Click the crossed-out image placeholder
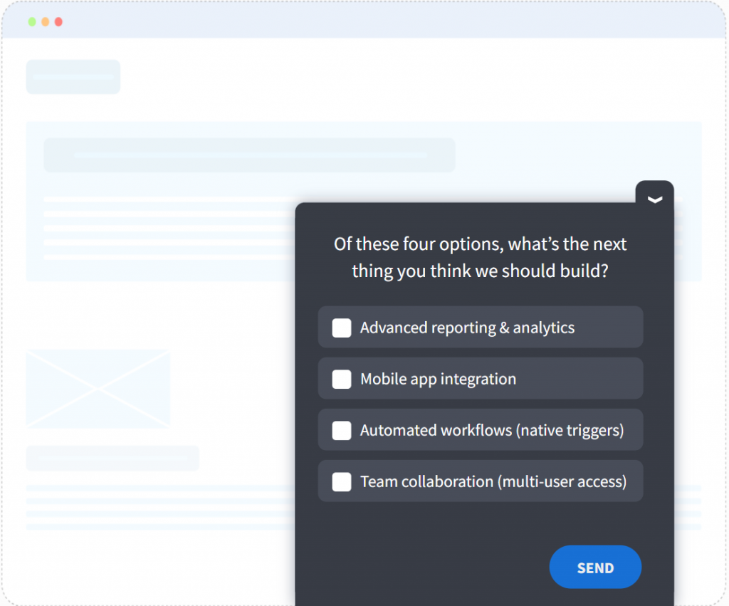 tap(98, 389)
